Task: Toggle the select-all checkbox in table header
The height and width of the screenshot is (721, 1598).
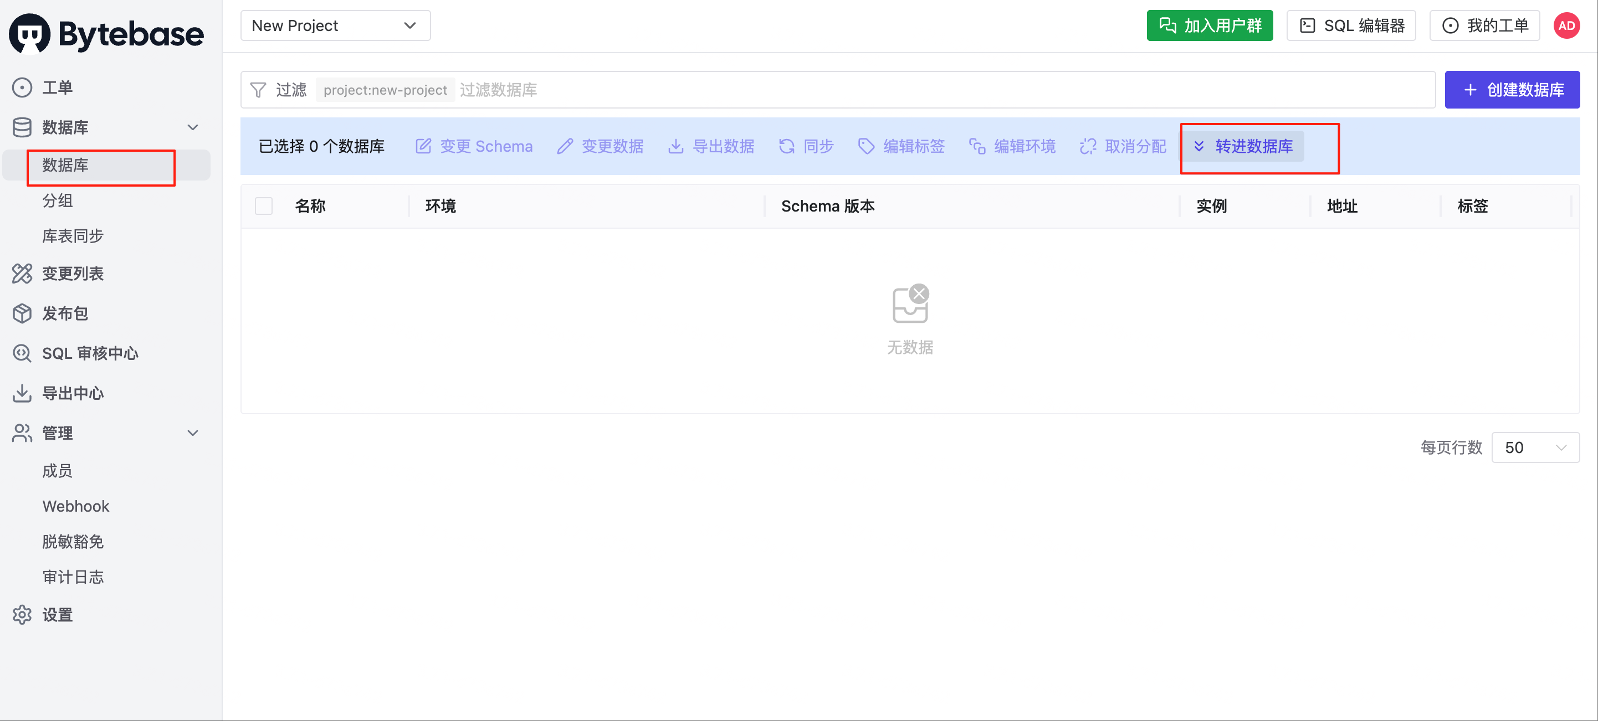Action: (264, 206)
